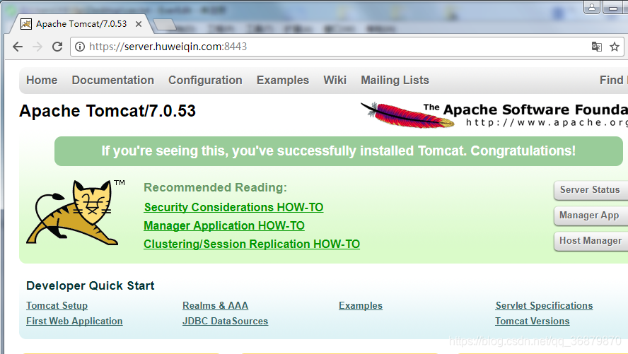The height and width of the screenshot is (354, 628).
Task: Open the Mailing Lists menu item
Action: click(x=395, y=80)
